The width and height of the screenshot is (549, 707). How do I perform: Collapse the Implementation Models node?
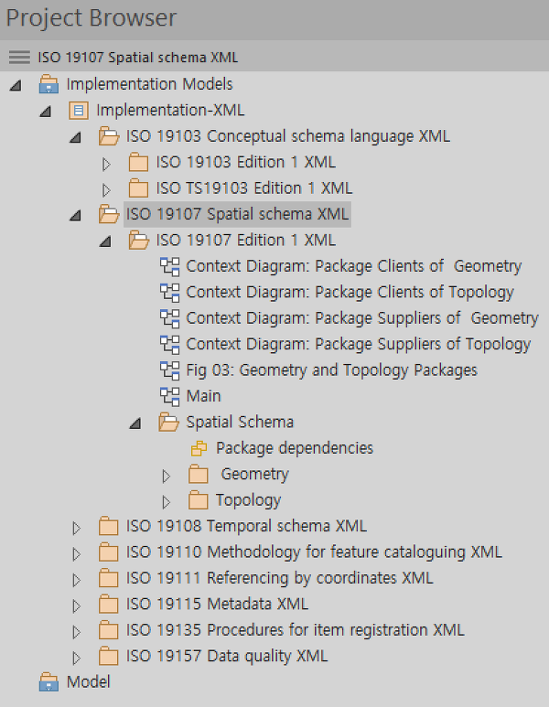coord(16,85)
